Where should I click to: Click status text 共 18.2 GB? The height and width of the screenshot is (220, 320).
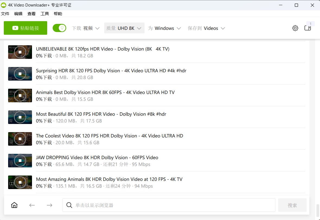click(82, 56)
